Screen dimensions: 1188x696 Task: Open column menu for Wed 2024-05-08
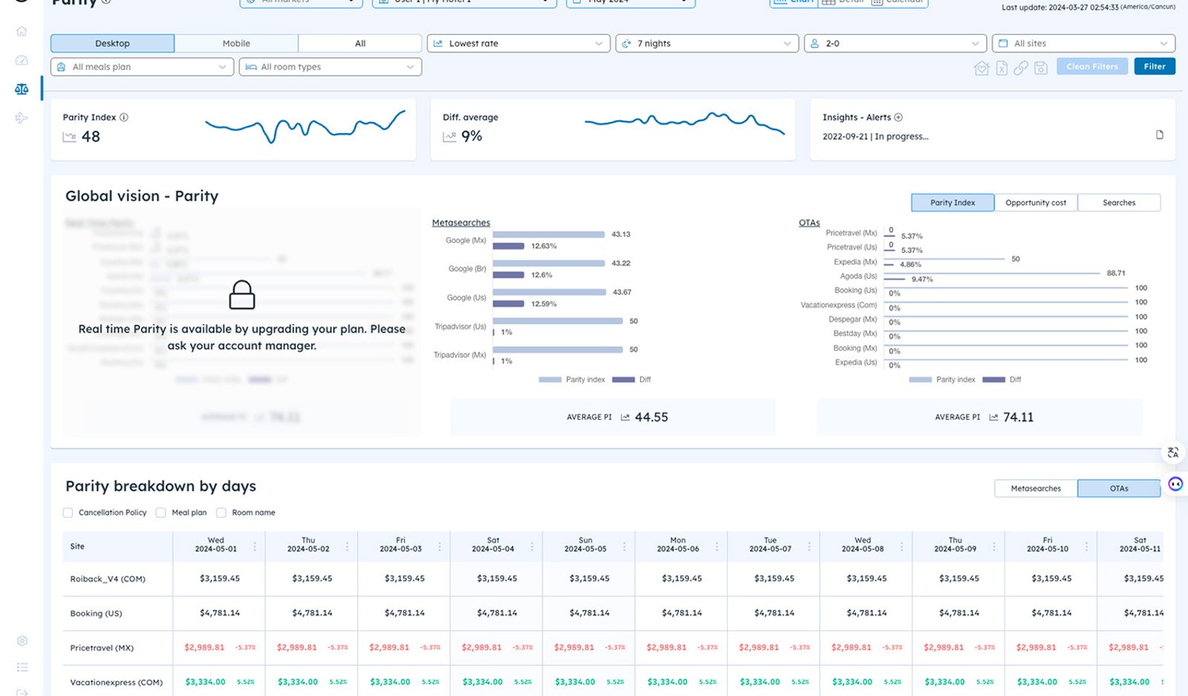(901, 546)
